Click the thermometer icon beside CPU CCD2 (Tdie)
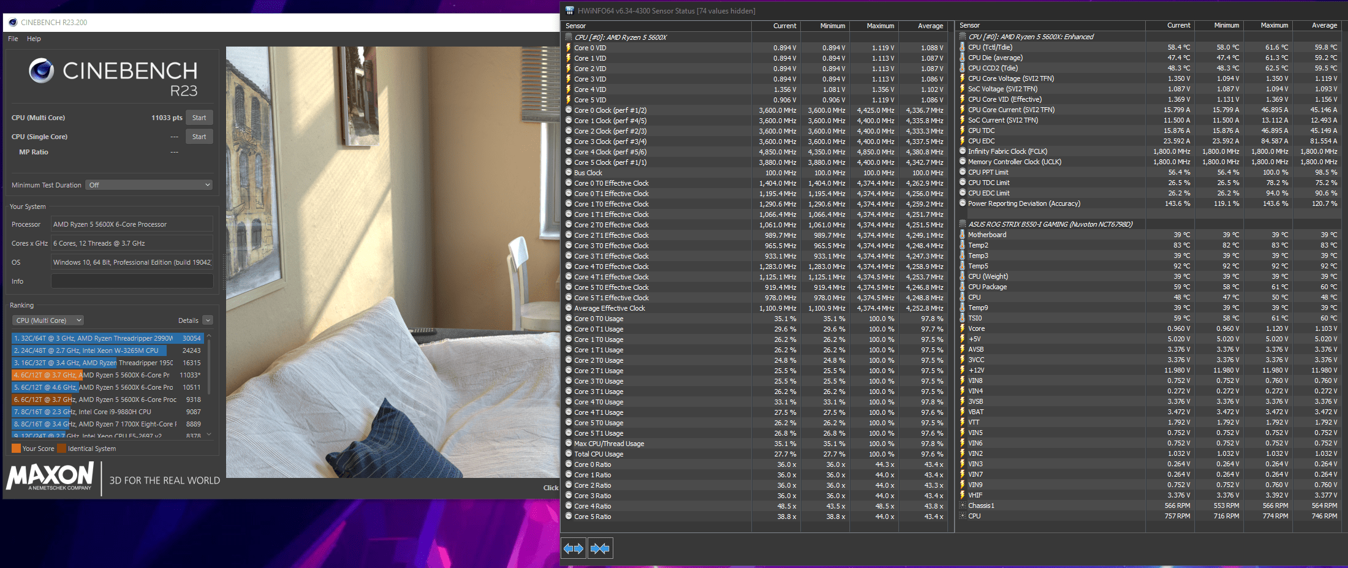This screenshot has height=568, width=1348. click(963, 68)
